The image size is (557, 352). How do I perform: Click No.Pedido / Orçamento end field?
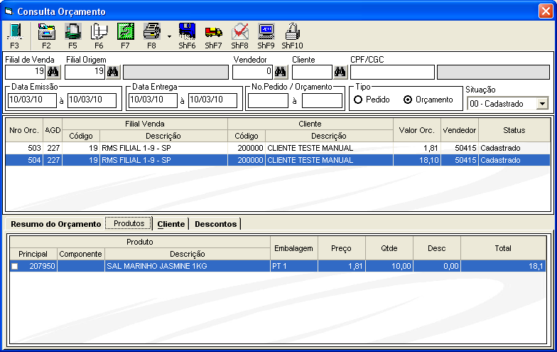pos(323,101)
